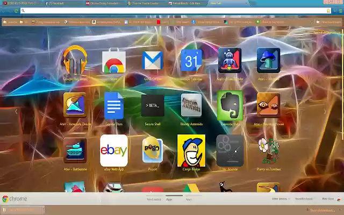344x215 pixels.
Task: Go to the next apps page arrow
Action: (x=325, y=112)
